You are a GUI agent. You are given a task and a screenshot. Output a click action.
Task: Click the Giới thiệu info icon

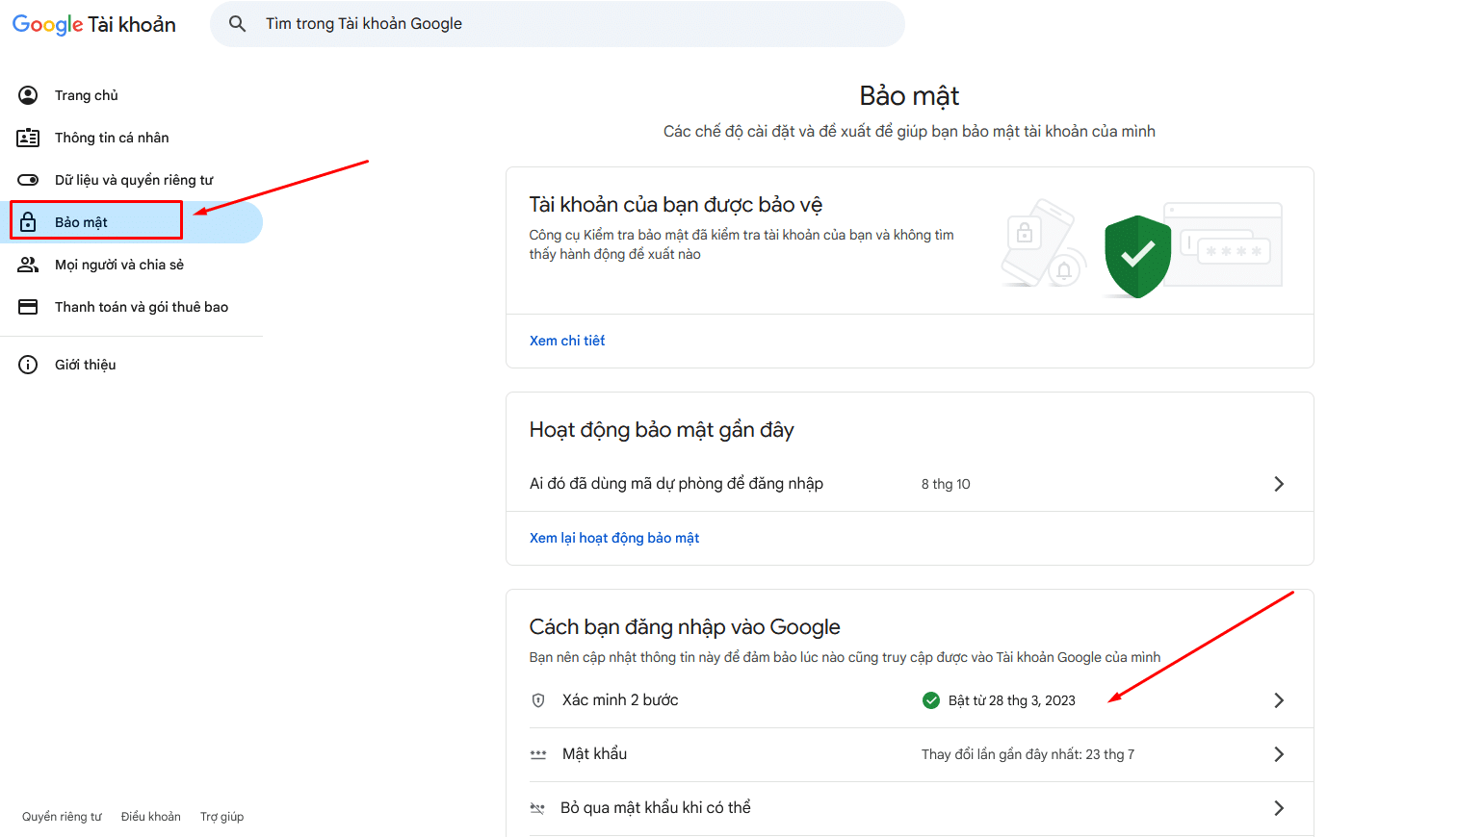tap(28, 365)
